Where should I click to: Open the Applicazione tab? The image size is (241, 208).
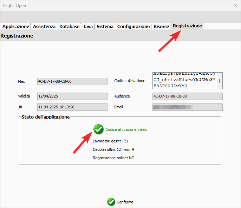pyautogui.click(x=16, y=26)
